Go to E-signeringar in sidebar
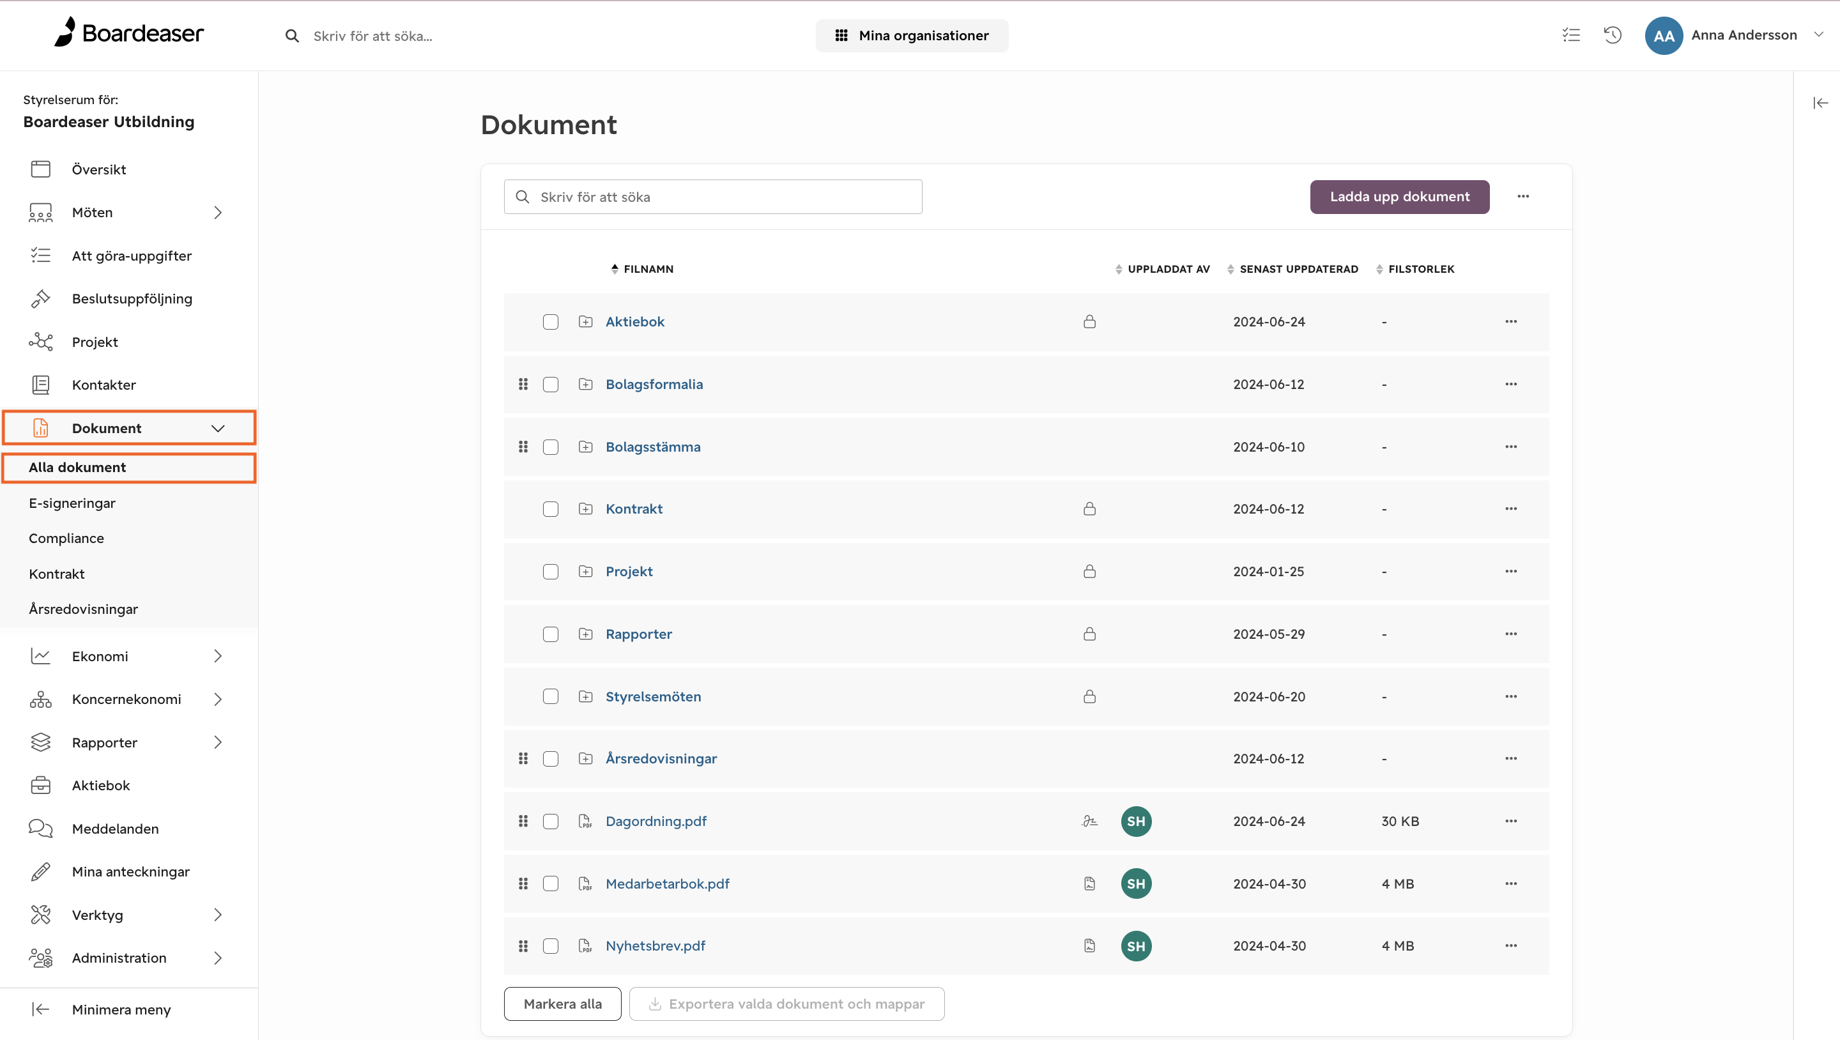The height and width of the screenshot is (1040, 1840). 72,503
